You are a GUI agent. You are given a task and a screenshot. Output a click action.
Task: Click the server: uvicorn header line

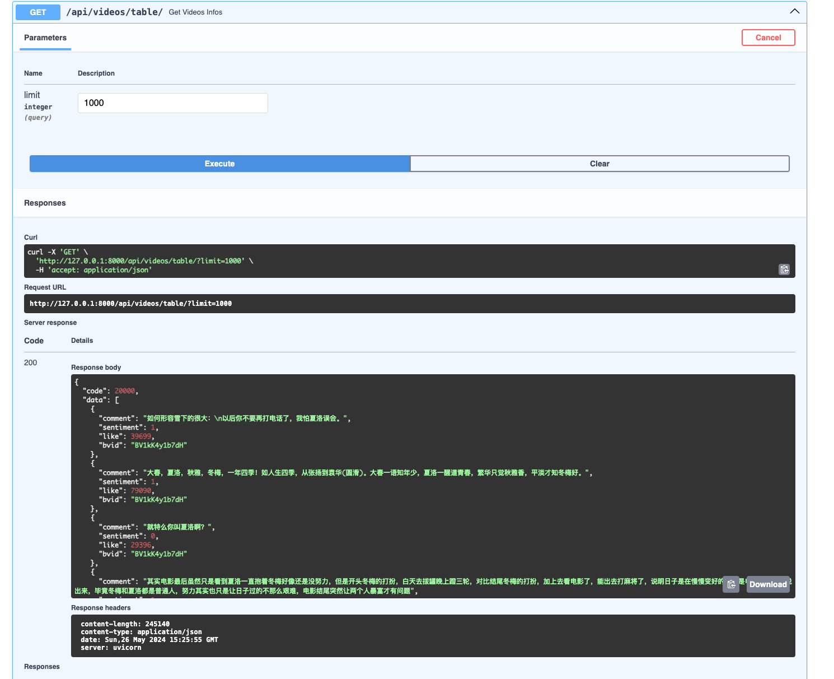pyautogui.click(x=111, y=648)
